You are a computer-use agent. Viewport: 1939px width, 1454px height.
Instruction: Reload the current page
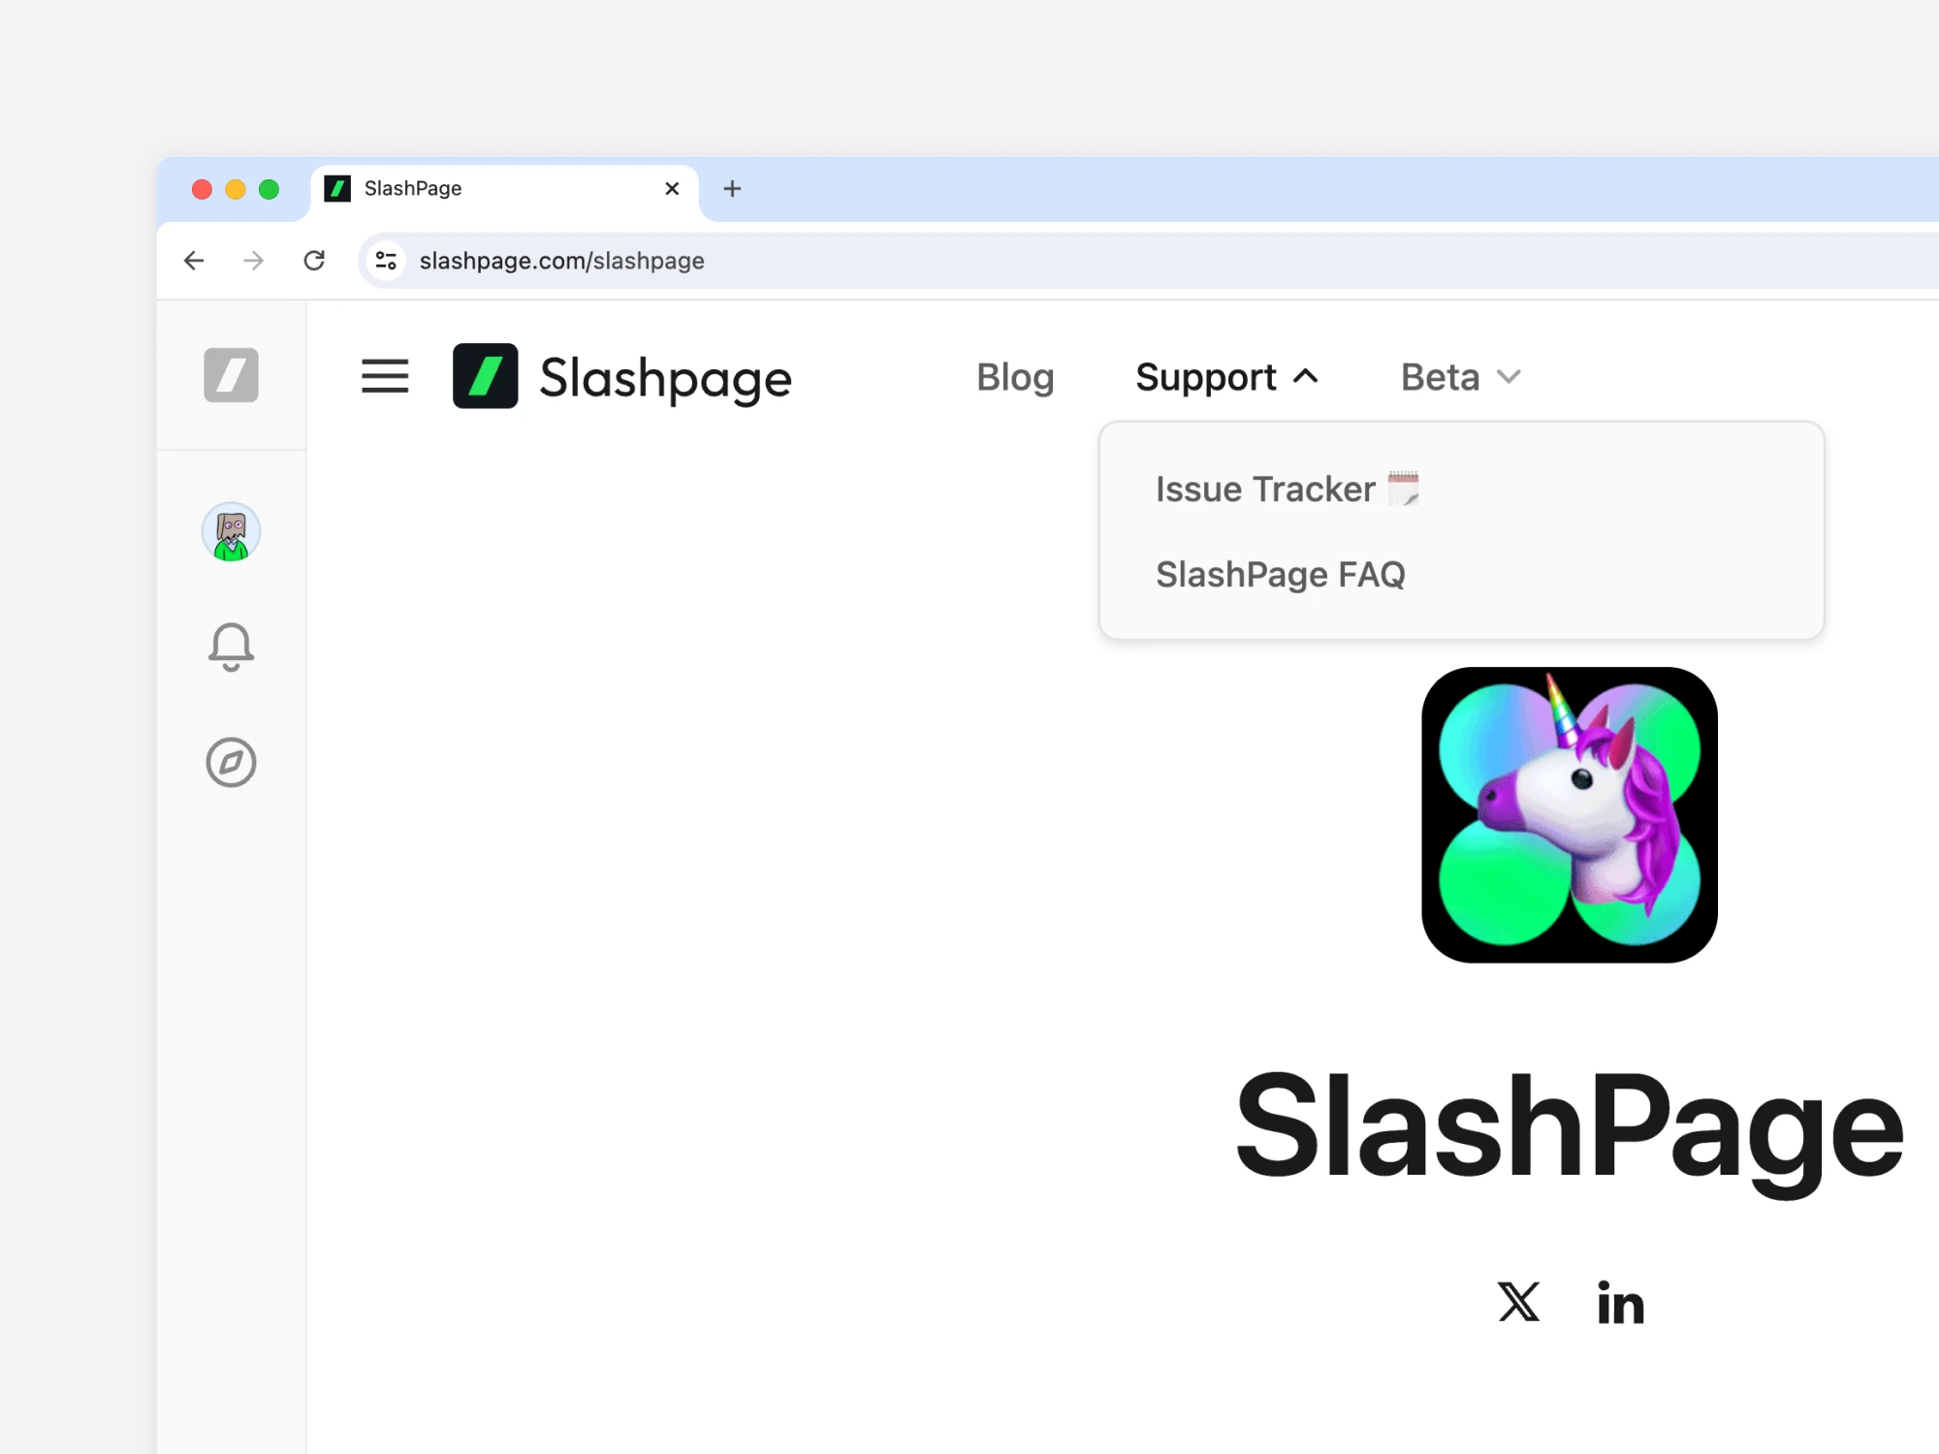click(314, 261)
